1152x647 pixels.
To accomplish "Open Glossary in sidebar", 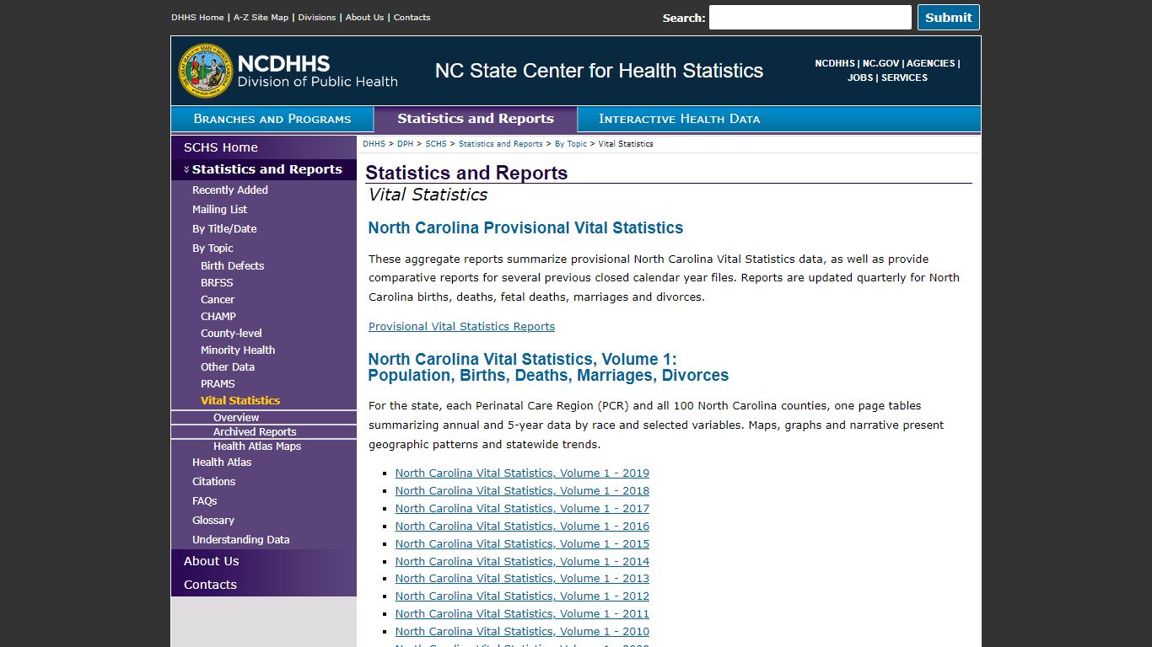I will pos(213,521).
